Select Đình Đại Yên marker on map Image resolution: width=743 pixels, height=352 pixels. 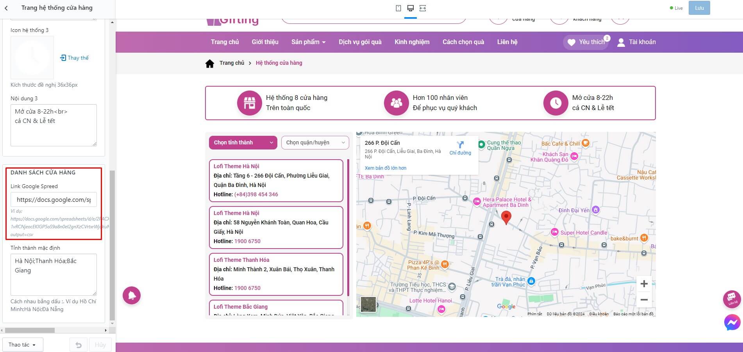point(595,210)
